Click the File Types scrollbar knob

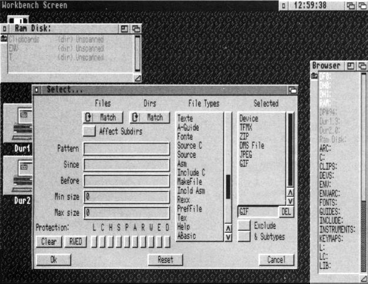coord(228,187)
